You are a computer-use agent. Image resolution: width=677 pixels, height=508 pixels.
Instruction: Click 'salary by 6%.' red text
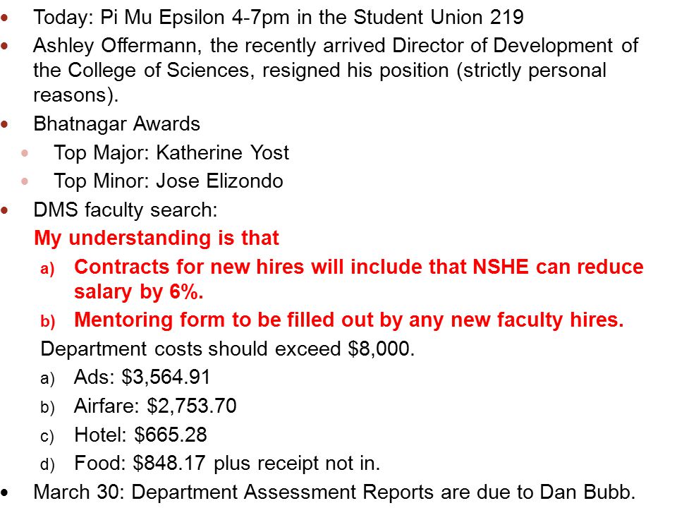pyautogui.click(x=139, y=292)
